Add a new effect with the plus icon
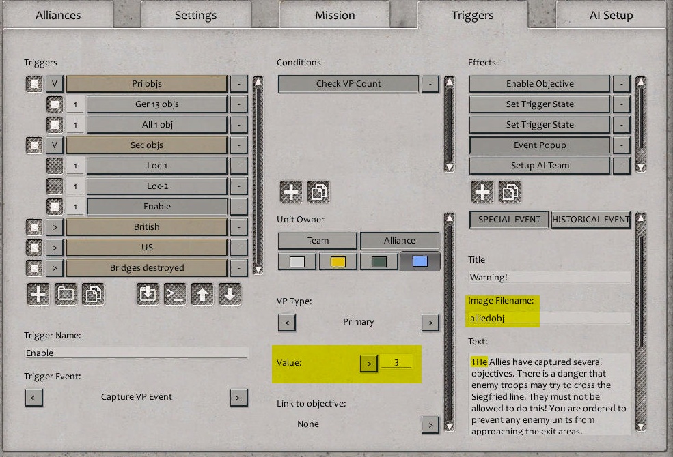673x457 pixels. tap(482, 192)
